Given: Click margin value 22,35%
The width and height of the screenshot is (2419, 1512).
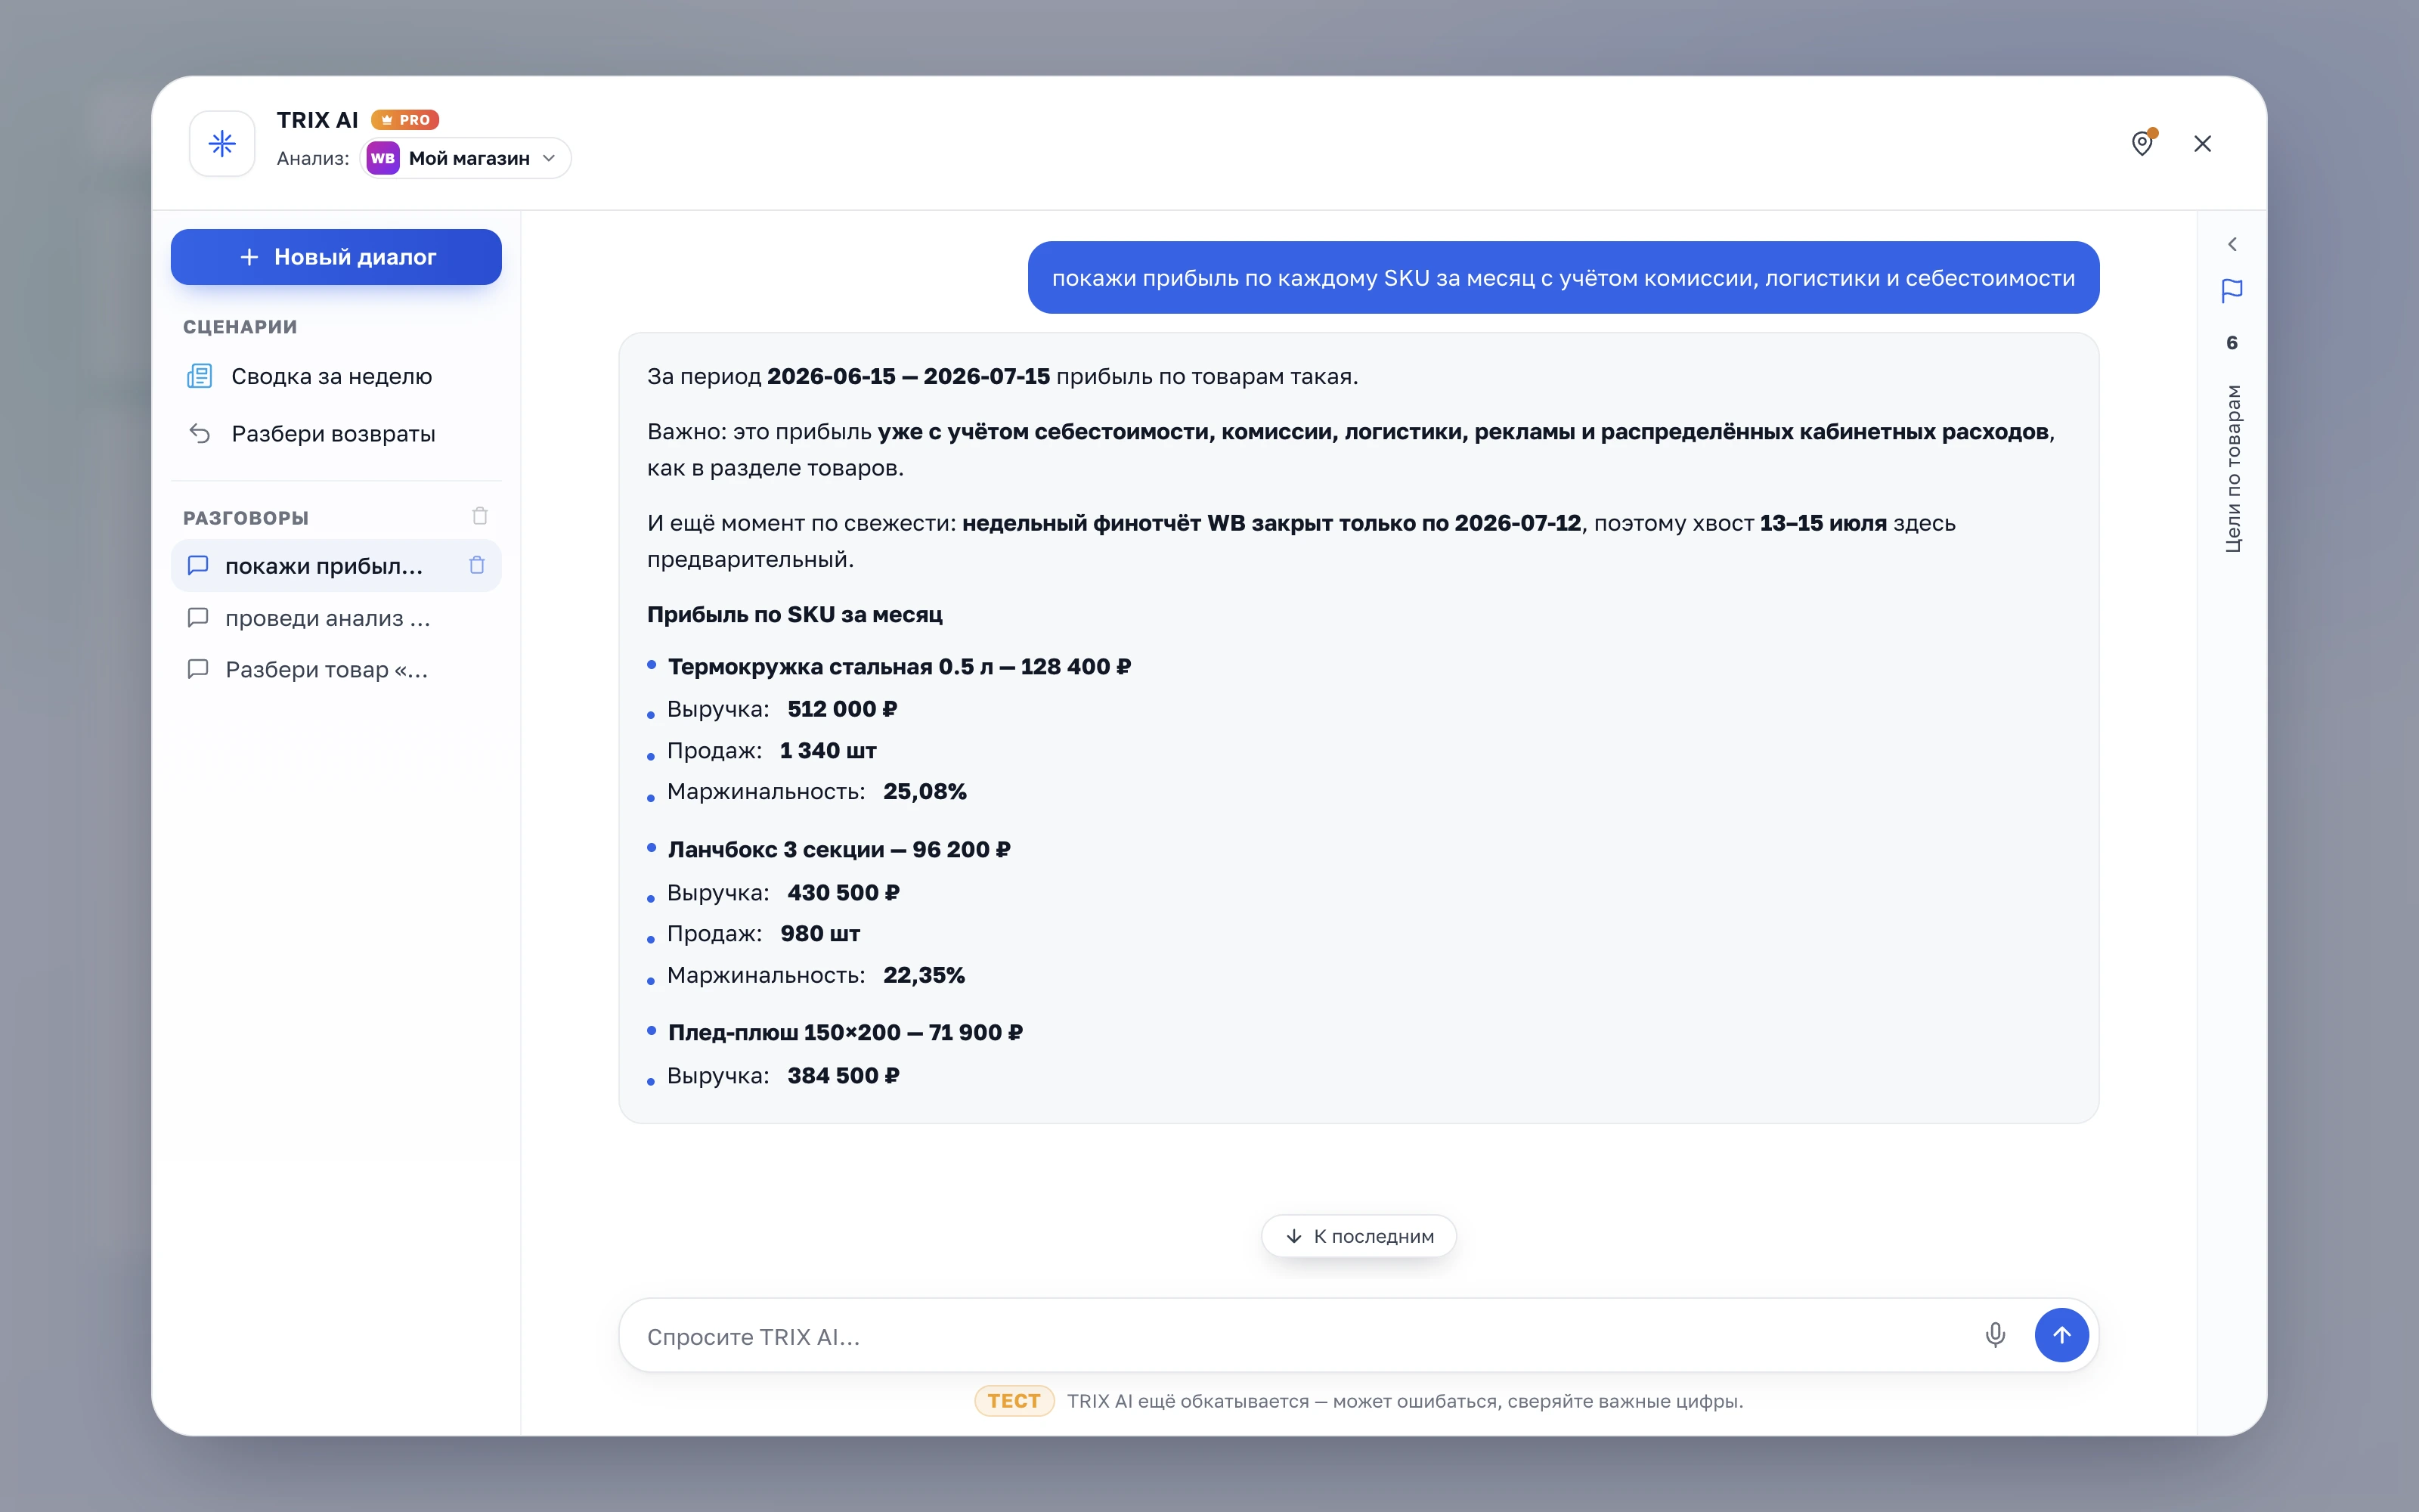Looking at the screenshot, I should (x=924, y=975).
